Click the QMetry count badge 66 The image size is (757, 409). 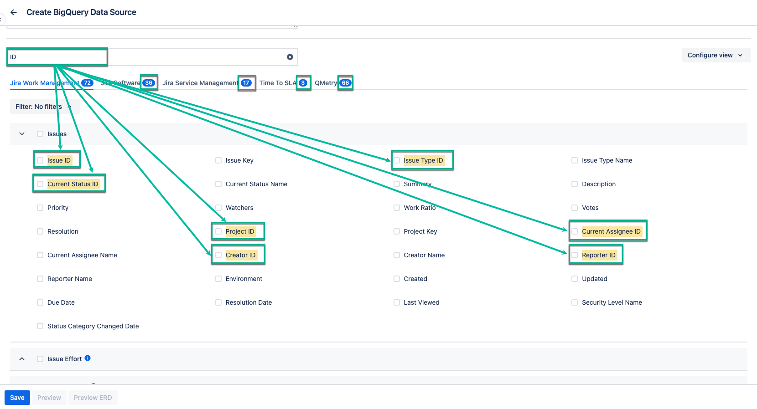[x=345, y=83]
